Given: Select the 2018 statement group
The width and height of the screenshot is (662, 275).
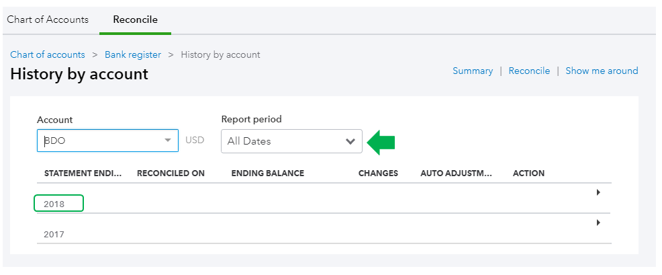Looking at the screenshot, I should 54,203.
